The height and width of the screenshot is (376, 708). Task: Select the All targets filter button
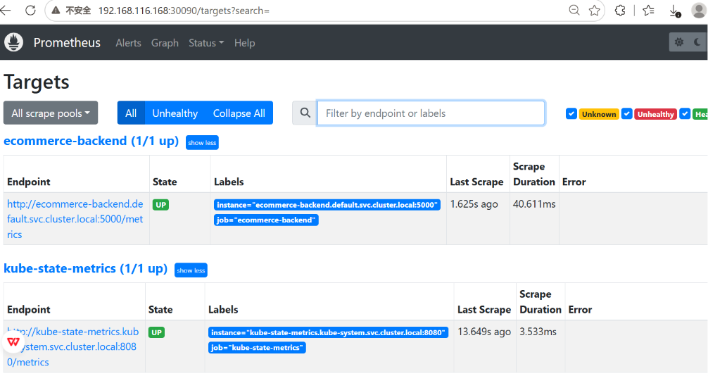pyautogui.click(x=131, y=113)
